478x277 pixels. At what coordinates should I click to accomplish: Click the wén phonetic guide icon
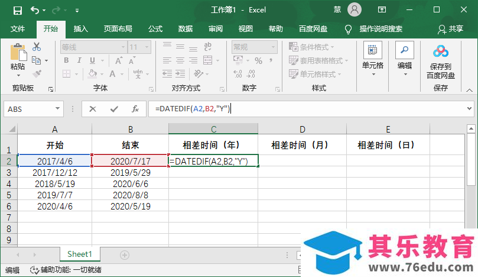[138, 73]
